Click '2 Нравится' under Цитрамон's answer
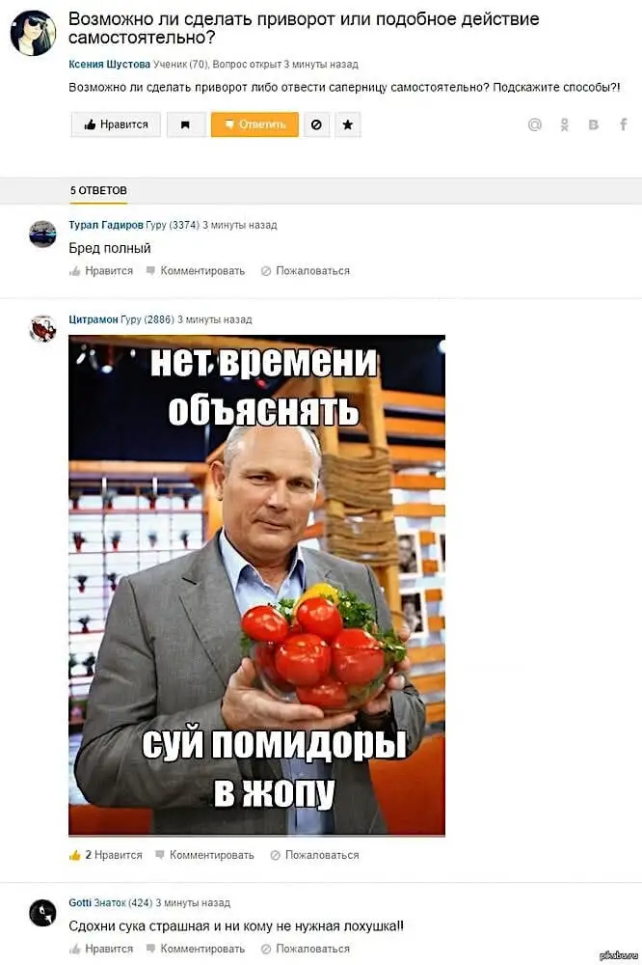Image resolution: width=642 pixels, height=965 pixels. (106, 855)
